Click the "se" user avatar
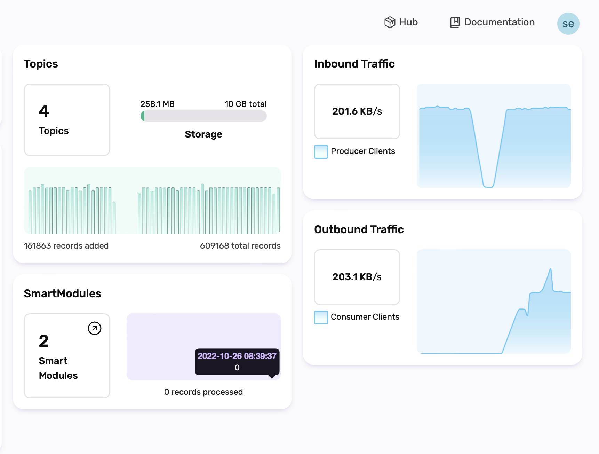 coord(568,23)
